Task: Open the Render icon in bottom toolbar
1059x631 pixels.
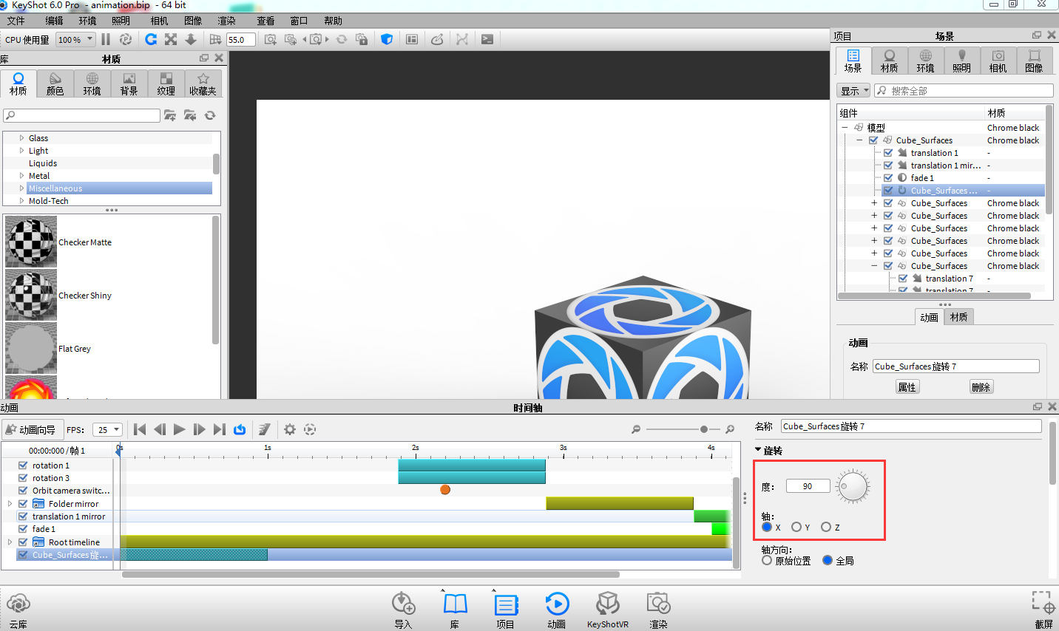Action: (657, 604)
